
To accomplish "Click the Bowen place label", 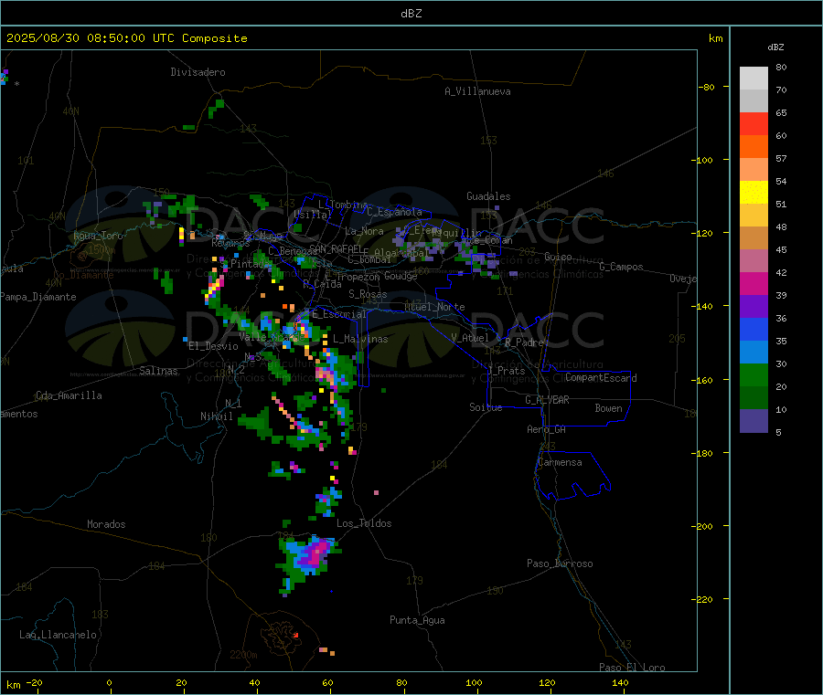I will 609,408.
